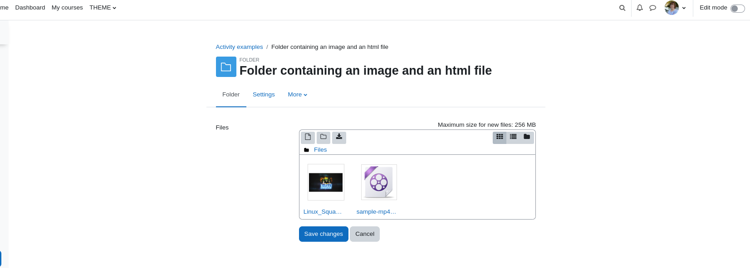750x268 pixels.
Task: Open My courses
Action: [67, 8]
